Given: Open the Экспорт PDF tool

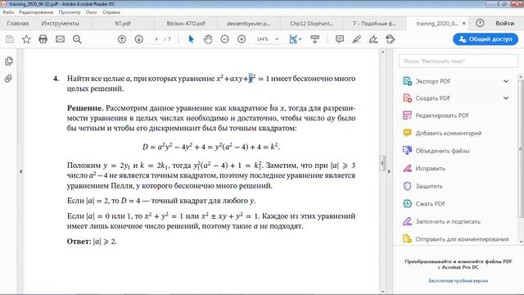Looking at the screenshot, I should (433, 81).
